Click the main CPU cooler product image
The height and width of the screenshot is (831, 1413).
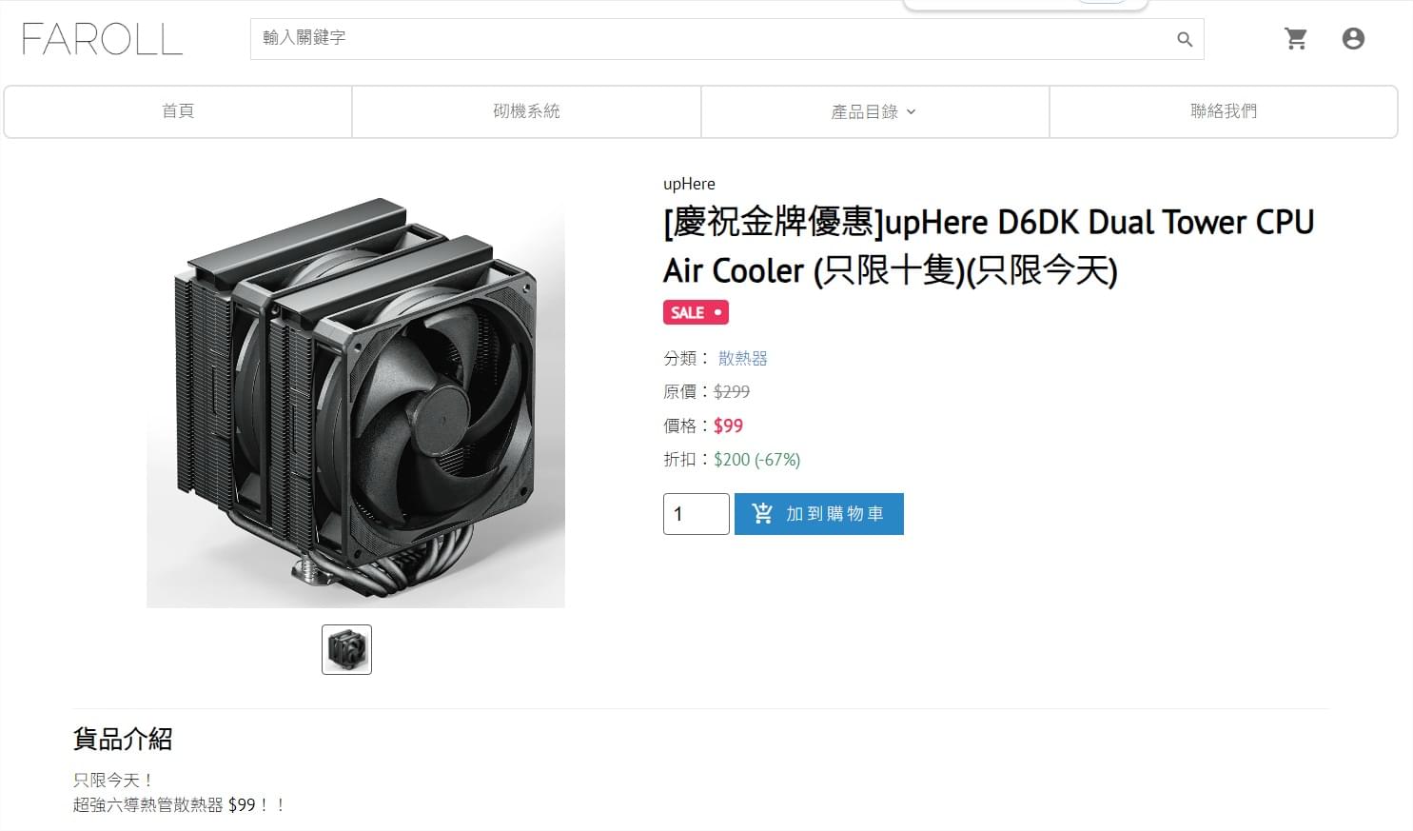click(x=356, y=398)
